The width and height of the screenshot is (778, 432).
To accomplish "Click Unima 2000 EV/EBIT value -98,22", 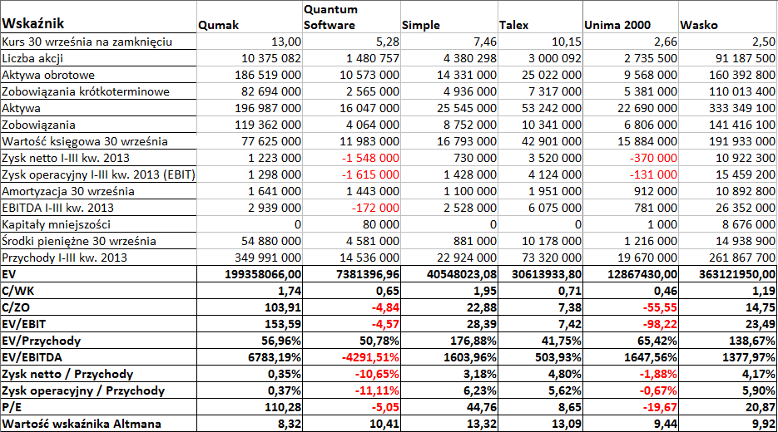I will click(x=660, y=324).
